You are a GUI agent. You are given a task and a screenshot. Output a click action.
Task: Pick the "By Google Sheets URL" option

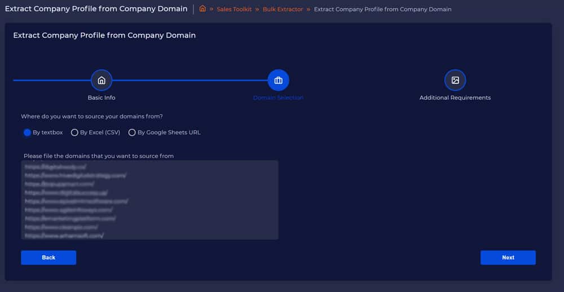[x=132, y=132]
